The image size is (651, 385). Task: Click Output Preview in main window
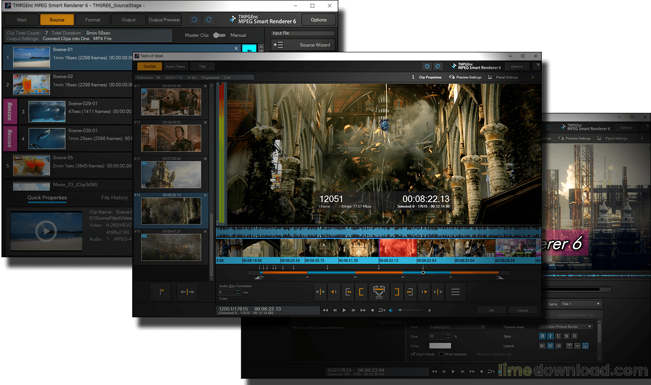(164, 20)
